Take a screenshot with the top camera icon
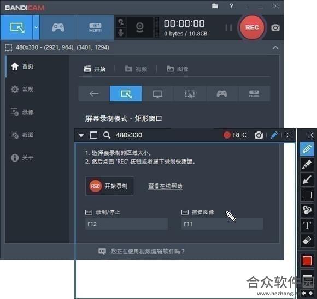317x299 pixels. [x=275, y=27]
